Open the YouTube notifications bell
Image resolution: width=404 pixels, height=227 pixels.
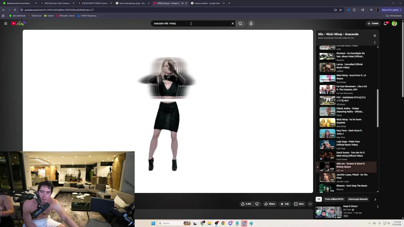pyautogui.click(x=386, y=23)
